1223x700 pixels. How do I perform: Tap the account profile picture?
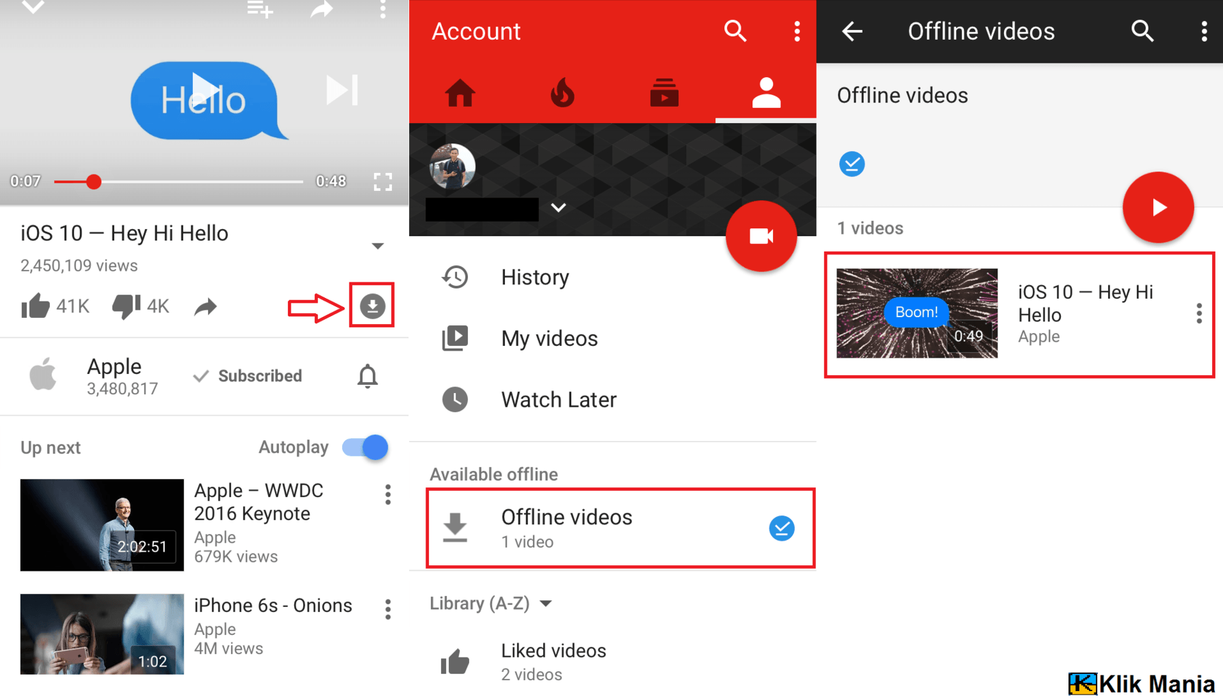pyautogui.click(x=452, y=166)
